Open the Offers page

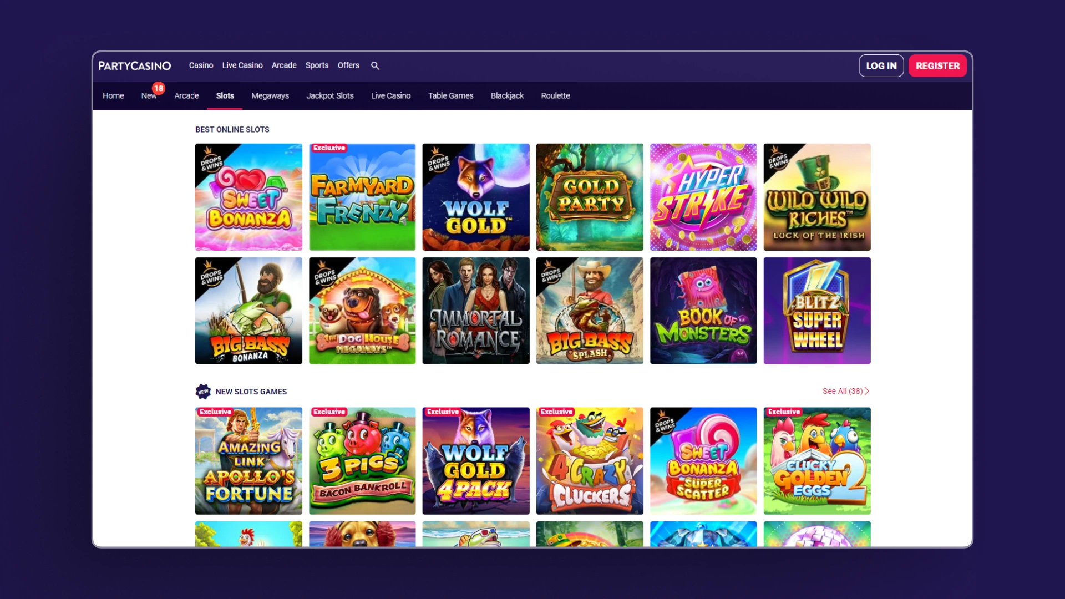(x=348, y=65)
